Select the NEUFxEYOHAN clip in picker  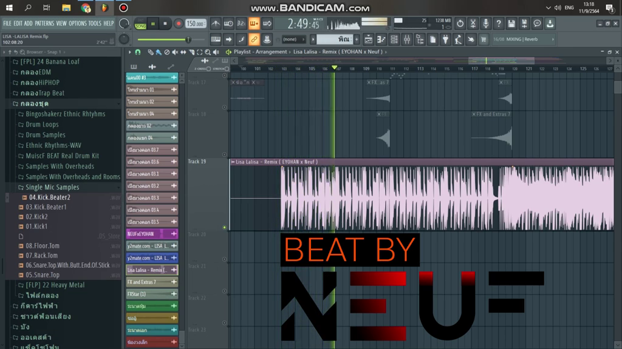click(152, 234)
